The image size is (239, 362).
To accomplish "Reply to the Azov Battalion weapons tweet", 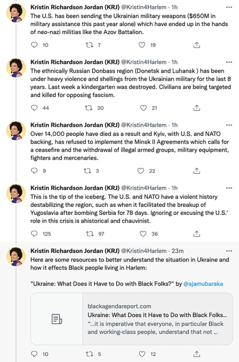I will click(x=34, y=45).
